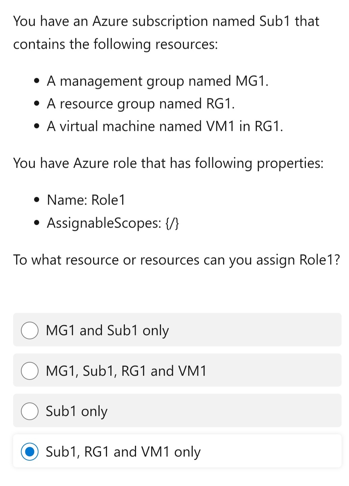Screen dimensions: 349x486
Task: Click the question text asking about Role1 assignment
Action: click(x=177, y=260)
